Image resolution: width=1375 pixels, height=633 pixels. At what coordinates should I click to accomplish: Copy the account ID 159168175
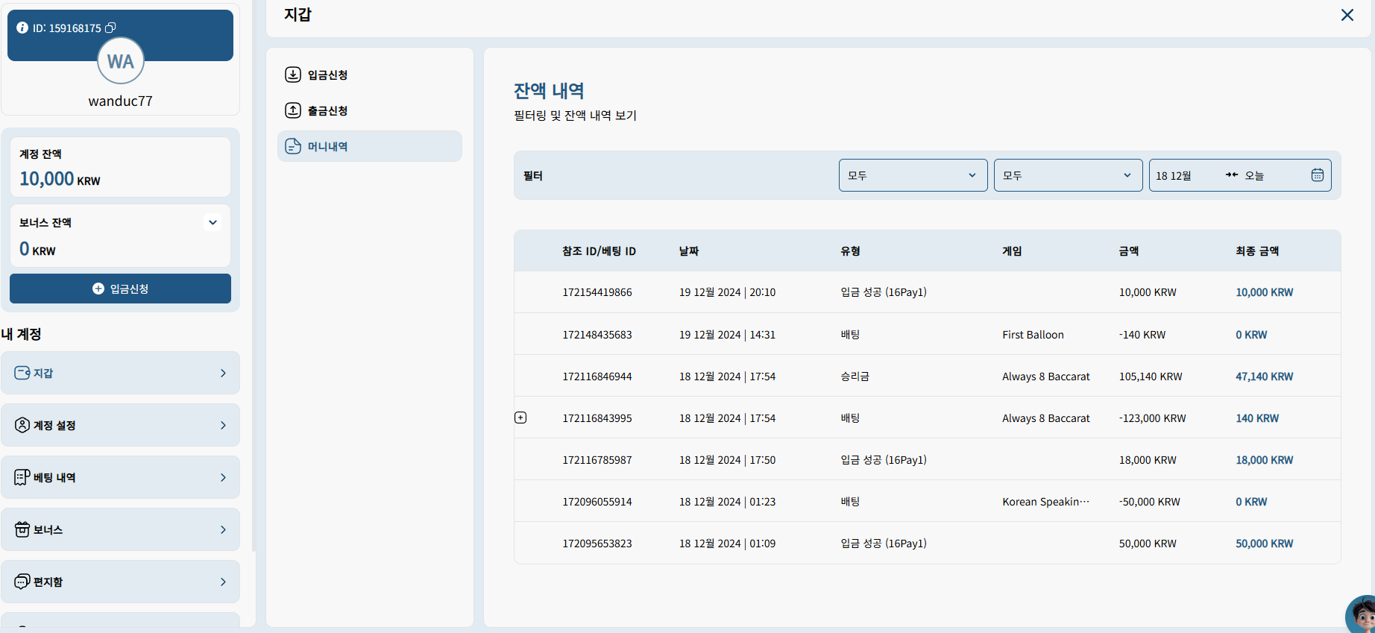110,28
